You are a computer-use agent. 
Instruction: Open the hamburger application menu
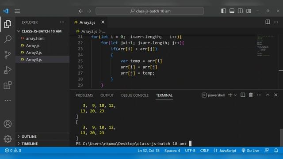pos(17,11)
